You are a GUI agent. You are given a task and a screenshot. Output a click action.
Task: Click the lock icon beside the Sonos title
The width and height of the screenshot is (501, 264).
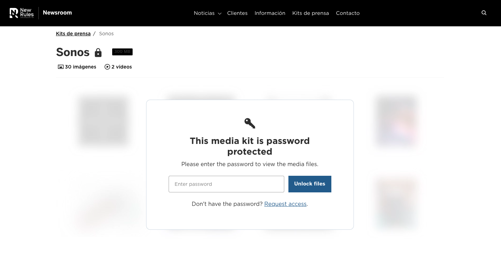pyautogui.click(x=98, y=53)
